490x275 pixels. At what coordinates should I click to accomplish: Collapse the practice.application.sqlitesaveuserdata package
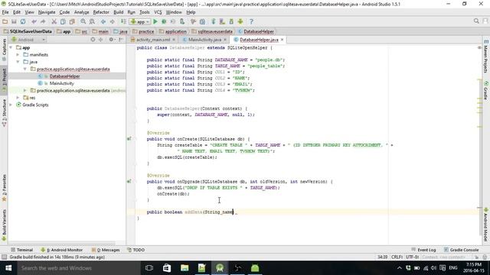click(x=25, y=69)
